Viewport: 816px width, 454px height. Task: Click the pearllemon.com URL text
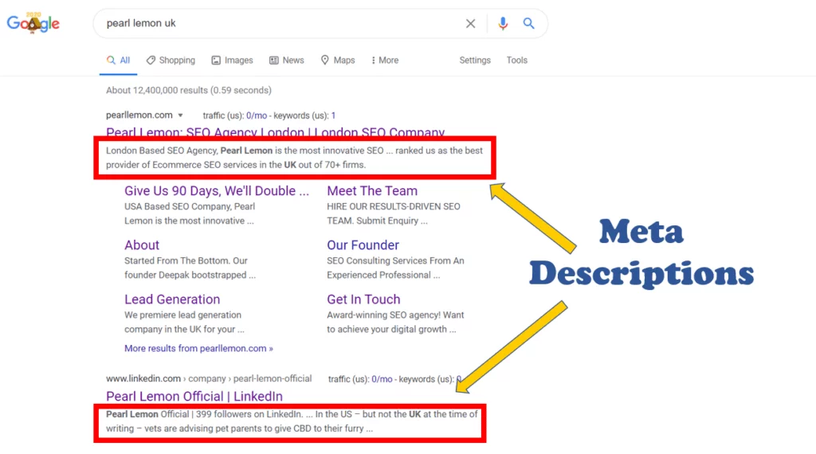click(139, 115)
